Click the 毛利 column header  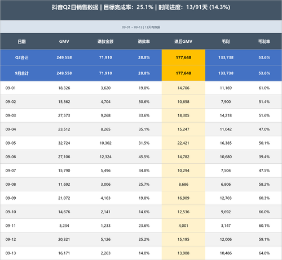pos(226,42)
